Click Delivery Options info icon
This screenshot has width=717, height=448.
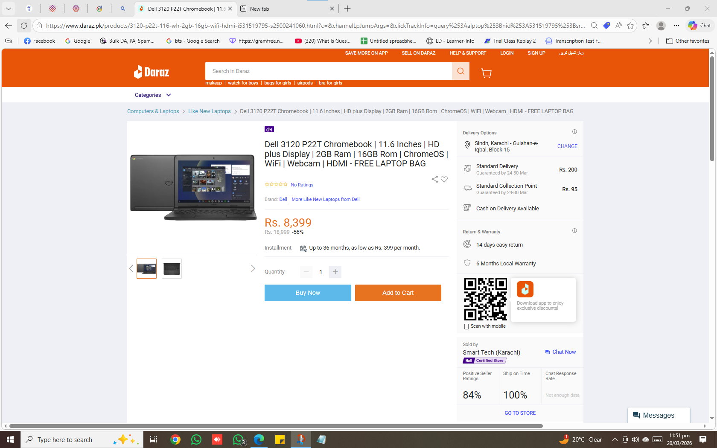coord(574,132)
